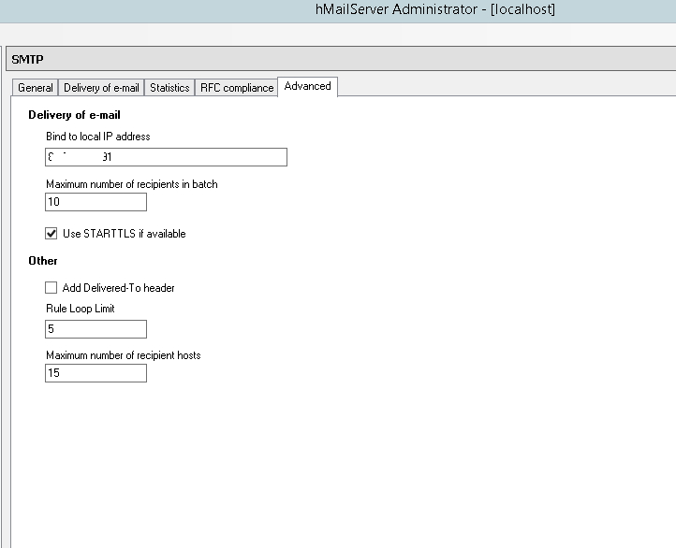Switch to the General tab
The height and width of the screenshot is (548, 676).
pyautogui.click(x=35, y=88)
